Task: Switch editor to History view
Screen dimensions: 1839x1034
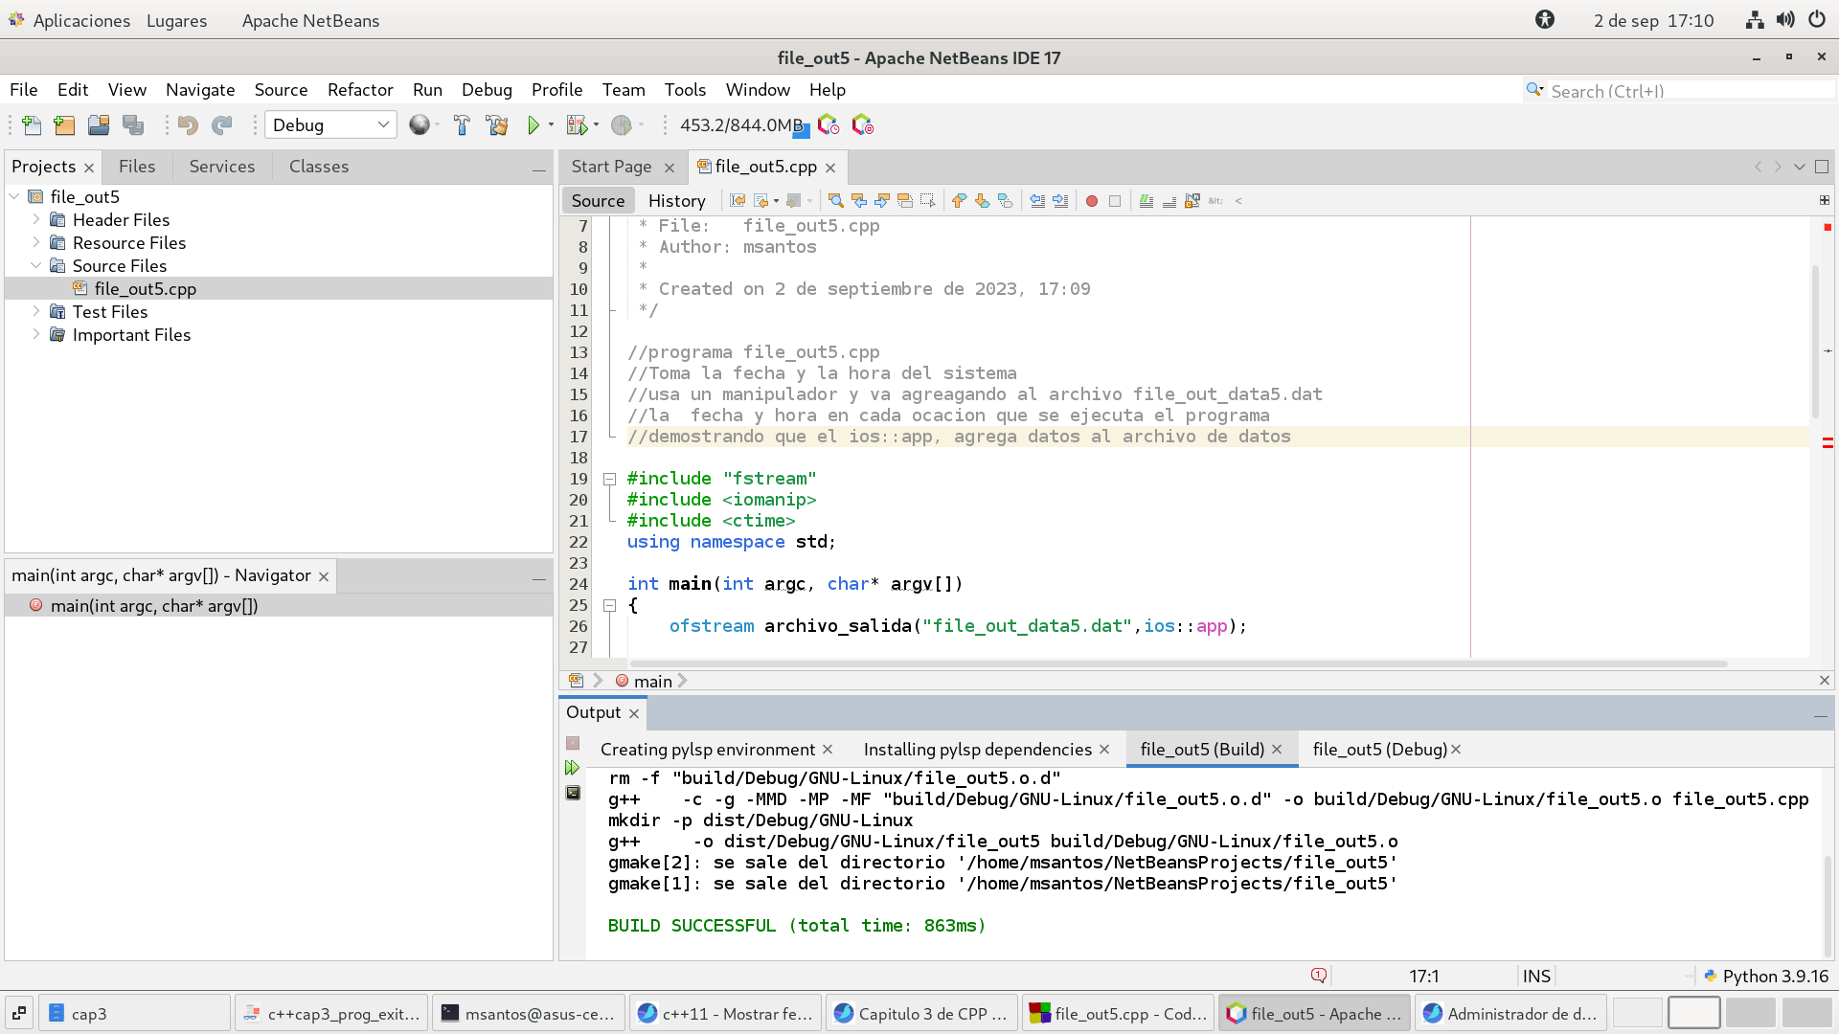Action: pos(676,201)
